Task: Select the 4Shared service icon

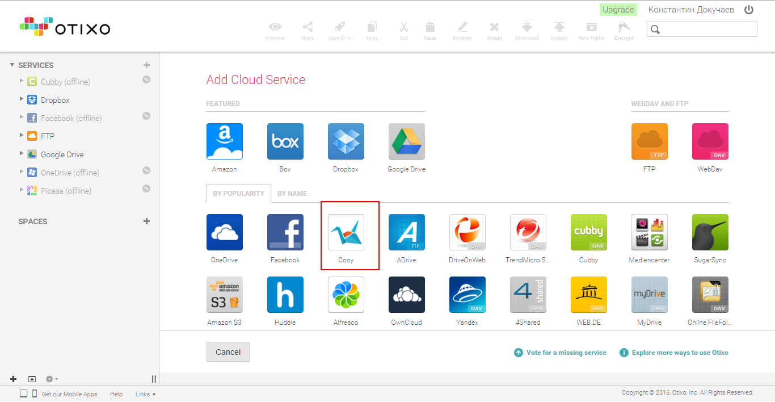Action: coord(528,295)
